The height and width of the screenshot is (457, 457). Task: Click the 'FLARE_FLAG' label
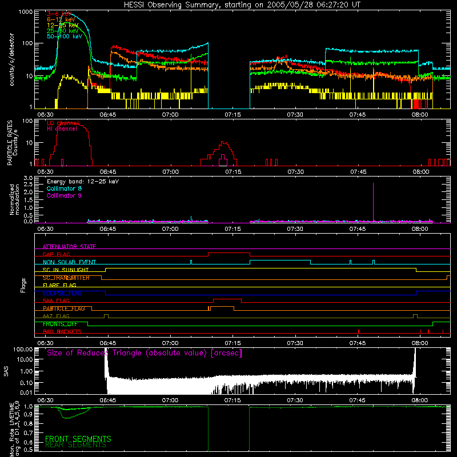(59, 285)
